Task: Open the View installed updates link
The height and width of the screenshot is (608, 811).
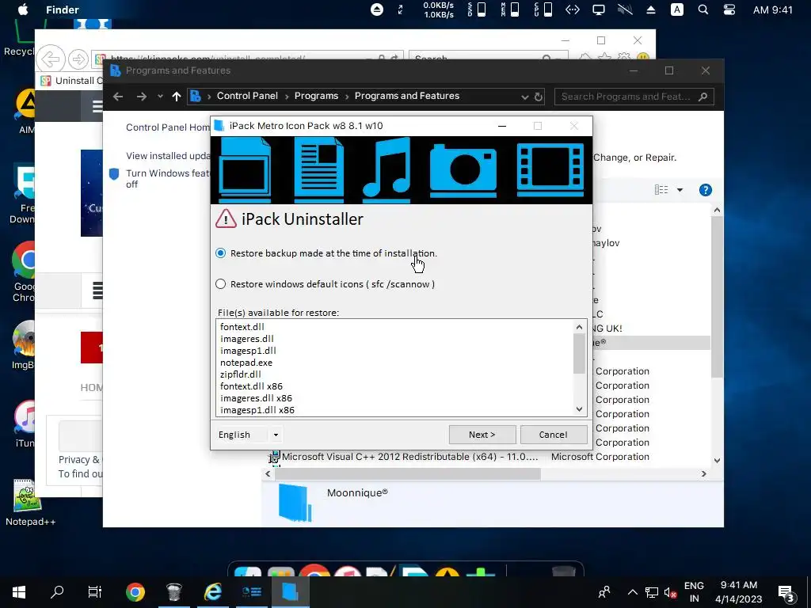Action: coord(168,156)
